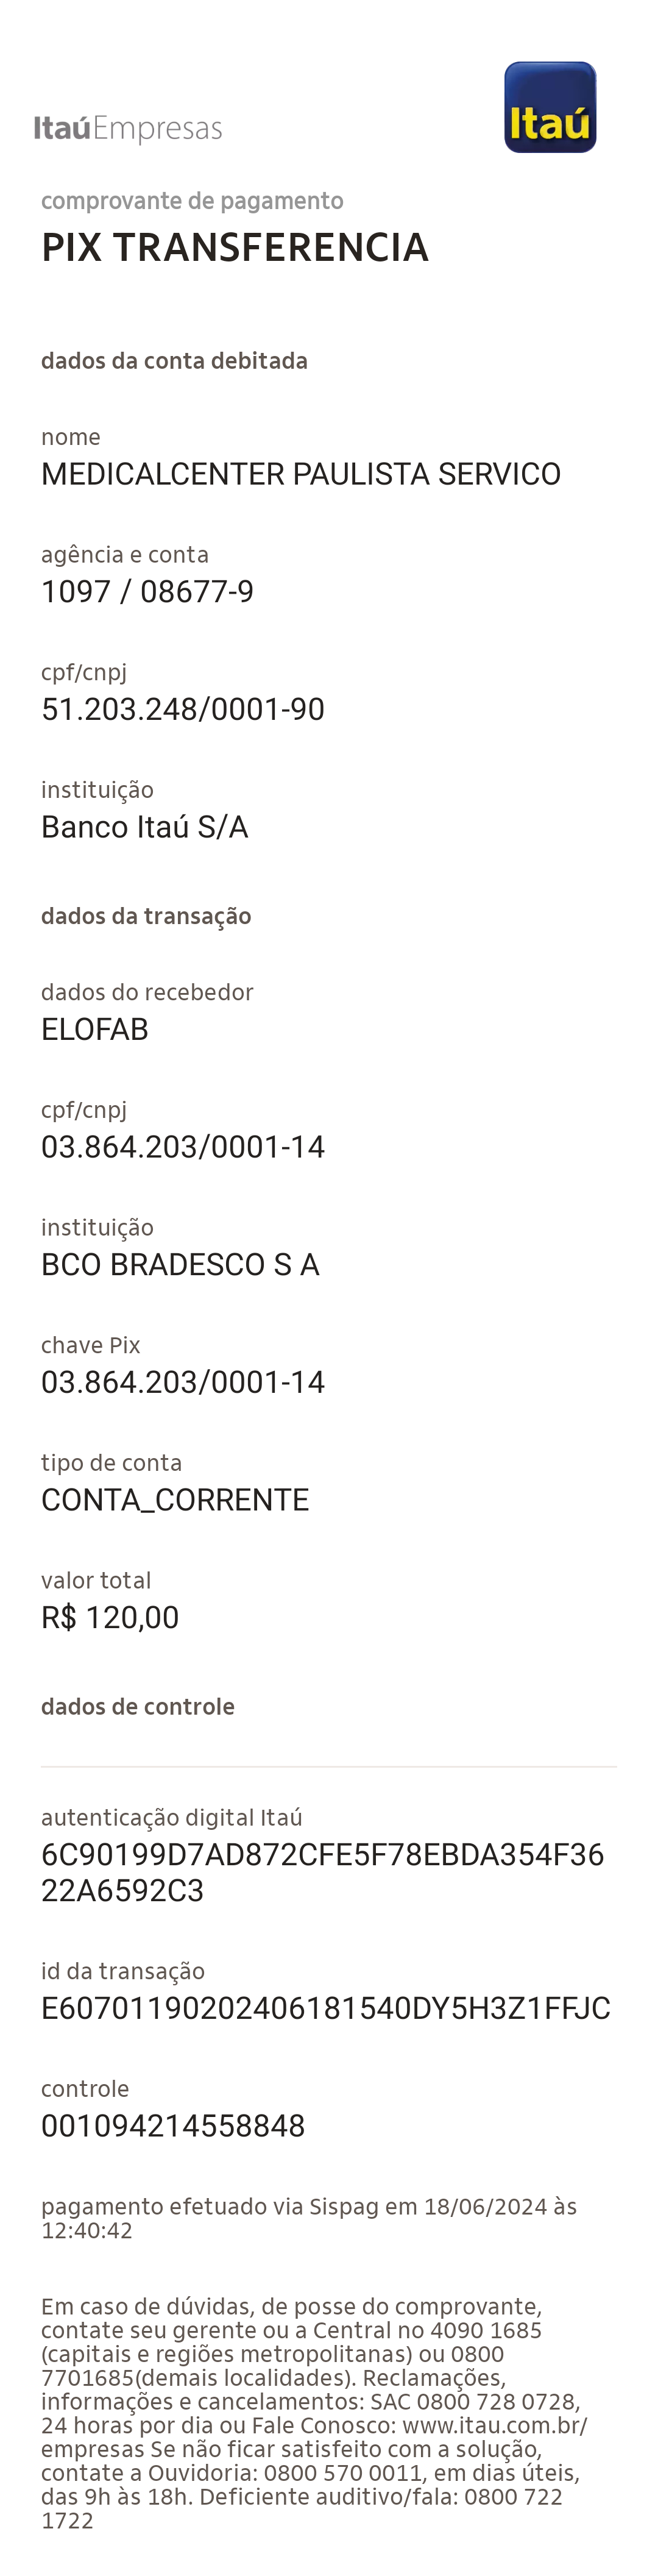Click the Itaú Empresas wordmark
This screenshot has height=2576, width=658.
[128, 129]
